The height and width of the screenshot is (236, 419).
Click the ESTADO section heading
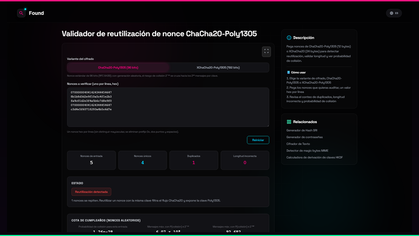[77, 183]
